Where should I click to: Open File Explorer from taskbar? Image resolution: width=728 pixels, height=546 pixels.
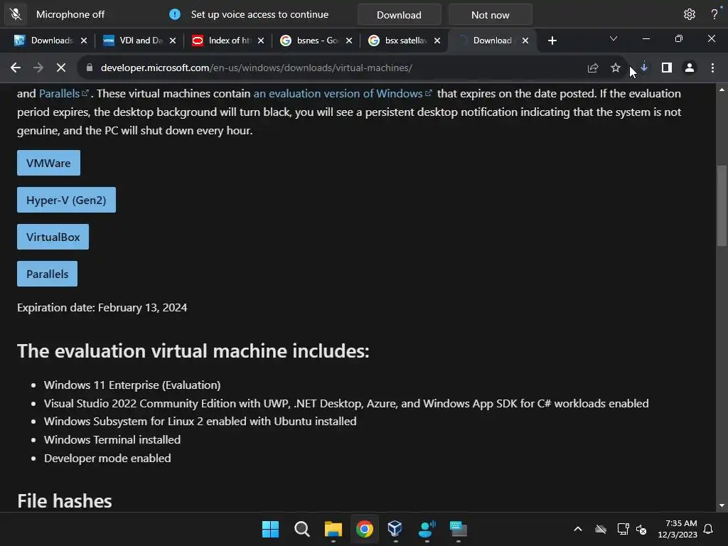[x=333, y=529]
